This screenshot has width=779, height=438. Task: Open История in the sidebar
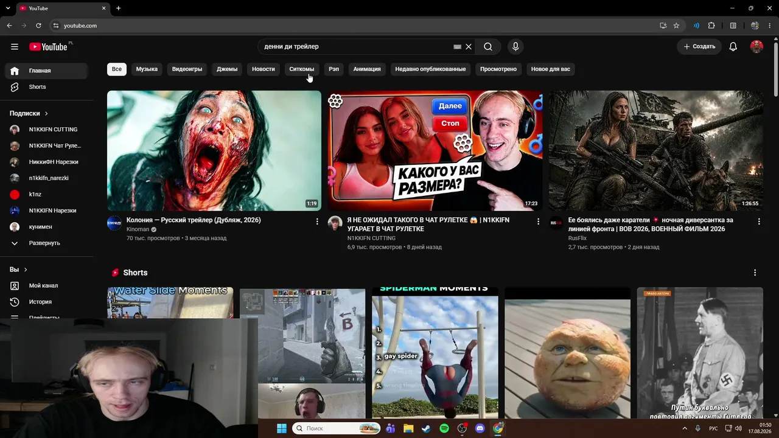click(46, 302)
